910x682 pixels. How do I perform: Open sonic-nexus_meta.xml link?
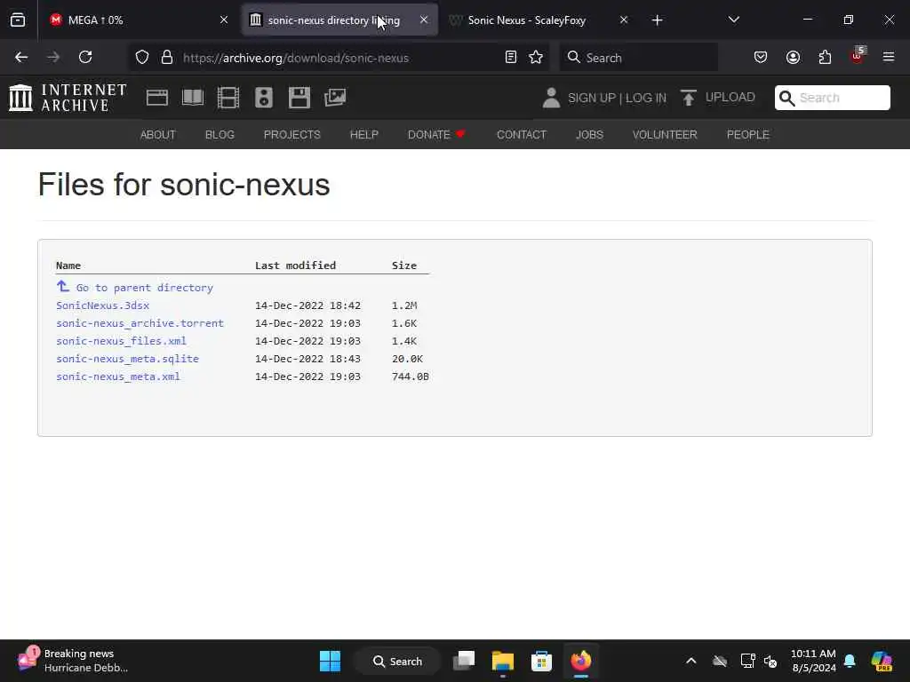[x=118, y=377]
